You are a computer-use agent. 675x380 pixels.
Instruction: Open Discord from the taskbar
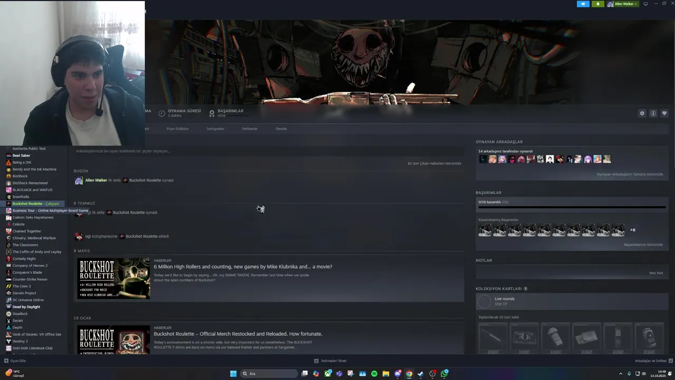(398, 374)
